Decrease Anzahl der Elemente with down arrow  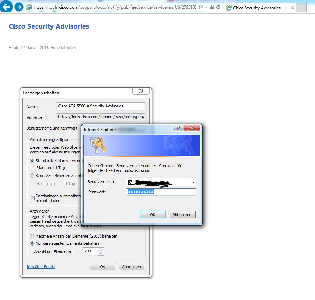click(101, 253)
